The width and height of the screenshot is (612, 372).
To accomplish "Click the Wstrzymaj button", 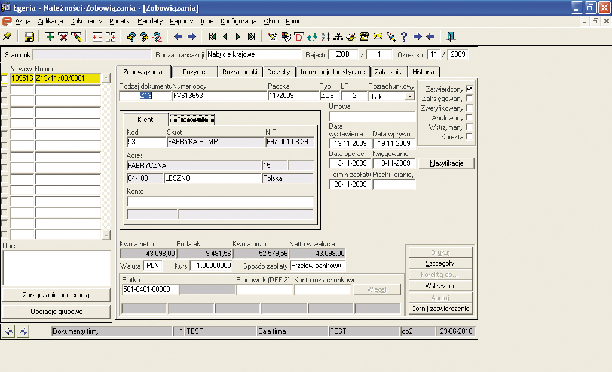I will (x=440, y=286).
